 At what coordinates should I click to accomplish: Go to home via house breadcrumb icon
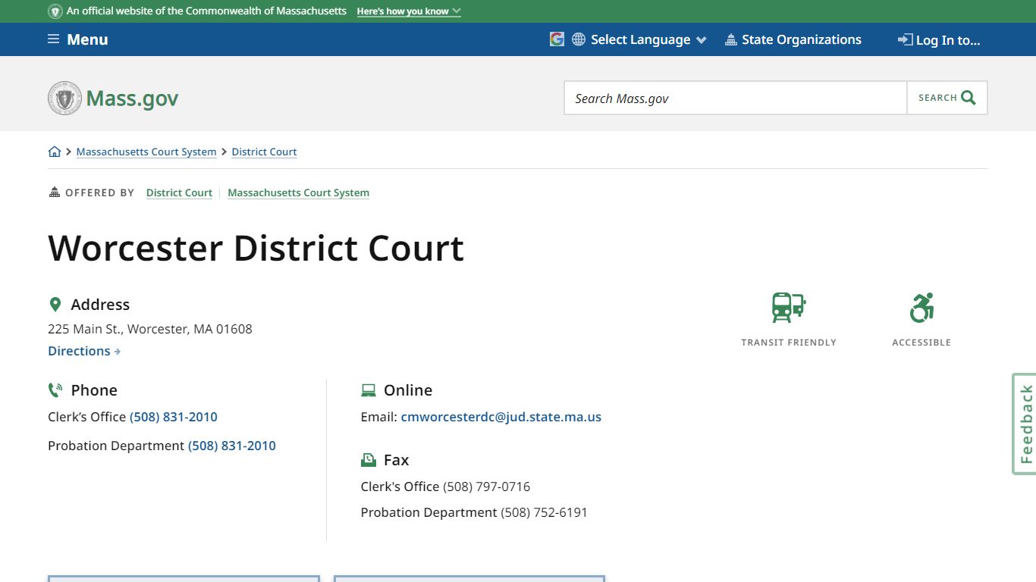pyautogui.click(x=55, y=152)
